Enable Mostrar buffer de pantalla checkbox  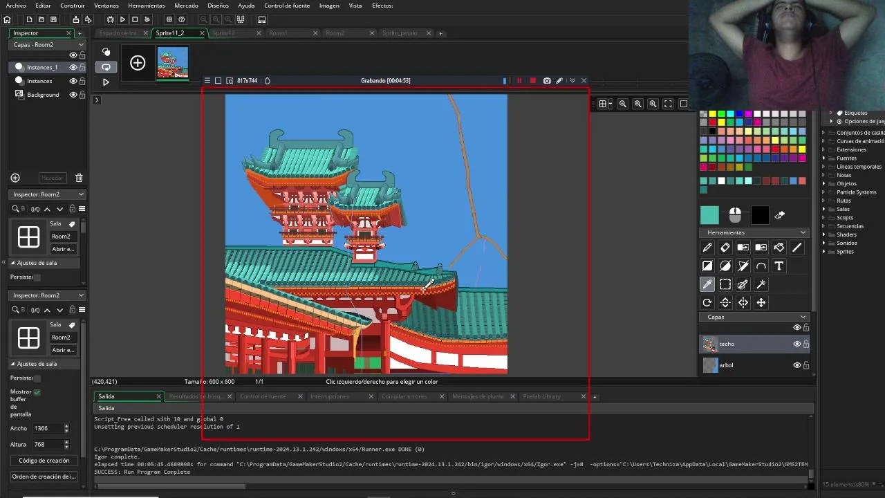click(37, 392)
